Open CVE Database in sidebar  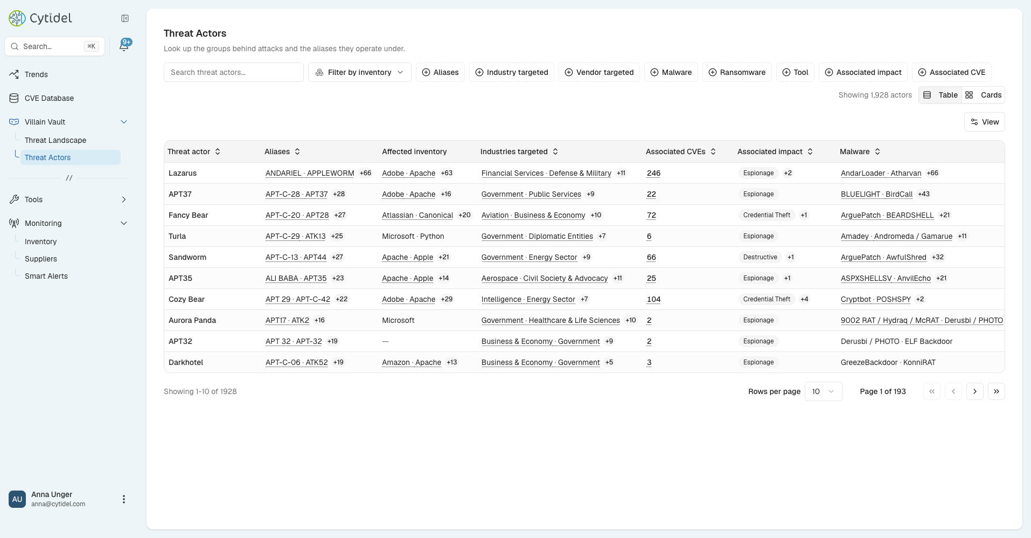49,98
